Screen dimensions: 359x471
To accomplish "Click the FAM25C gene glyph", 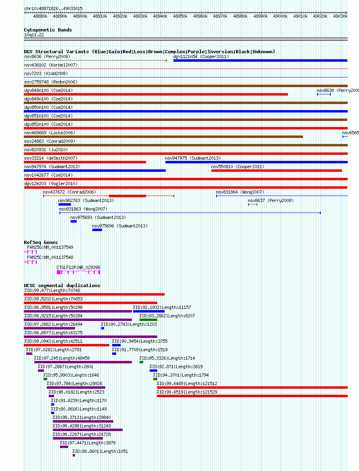I will click(x=31, y=262).
